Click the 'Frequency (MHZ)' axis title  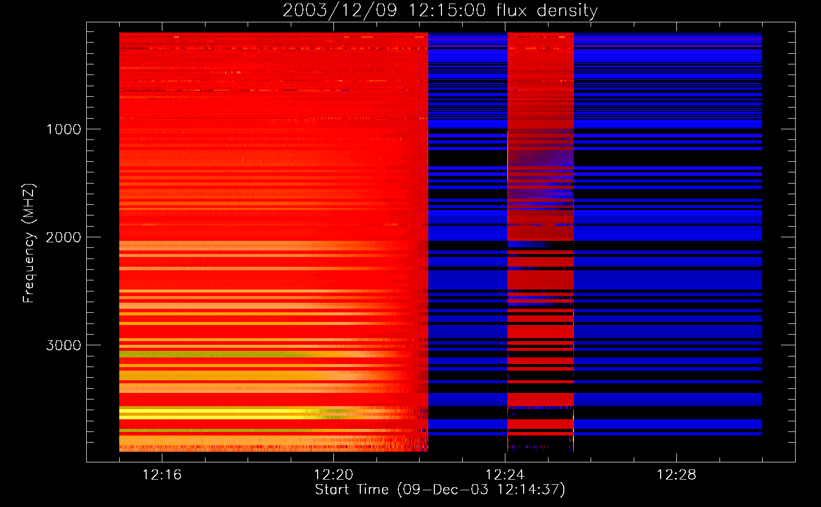(x=29, y=243)
